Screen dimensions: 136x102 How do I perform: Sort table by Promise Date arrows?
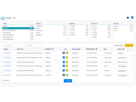pos(96,49)
